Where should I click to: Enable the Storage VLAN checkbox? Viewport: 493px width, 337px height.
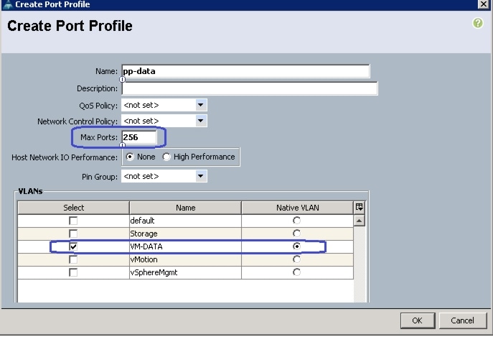[73, 234]
